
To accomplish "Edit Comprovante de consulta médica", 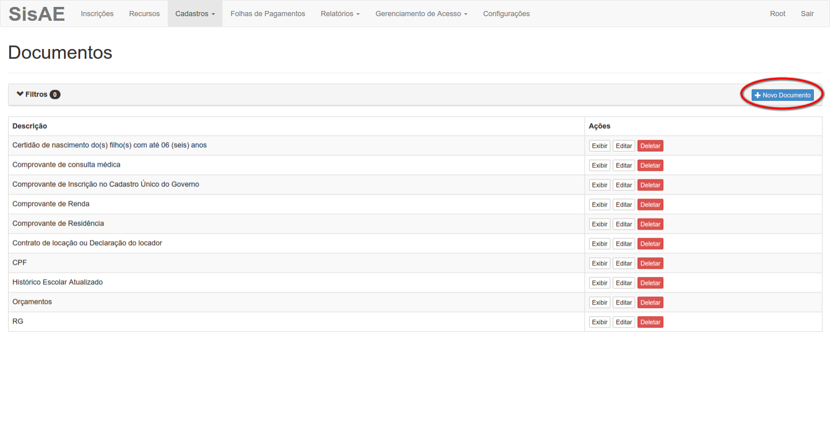I will pyautogui.click(x=624, y=166).
